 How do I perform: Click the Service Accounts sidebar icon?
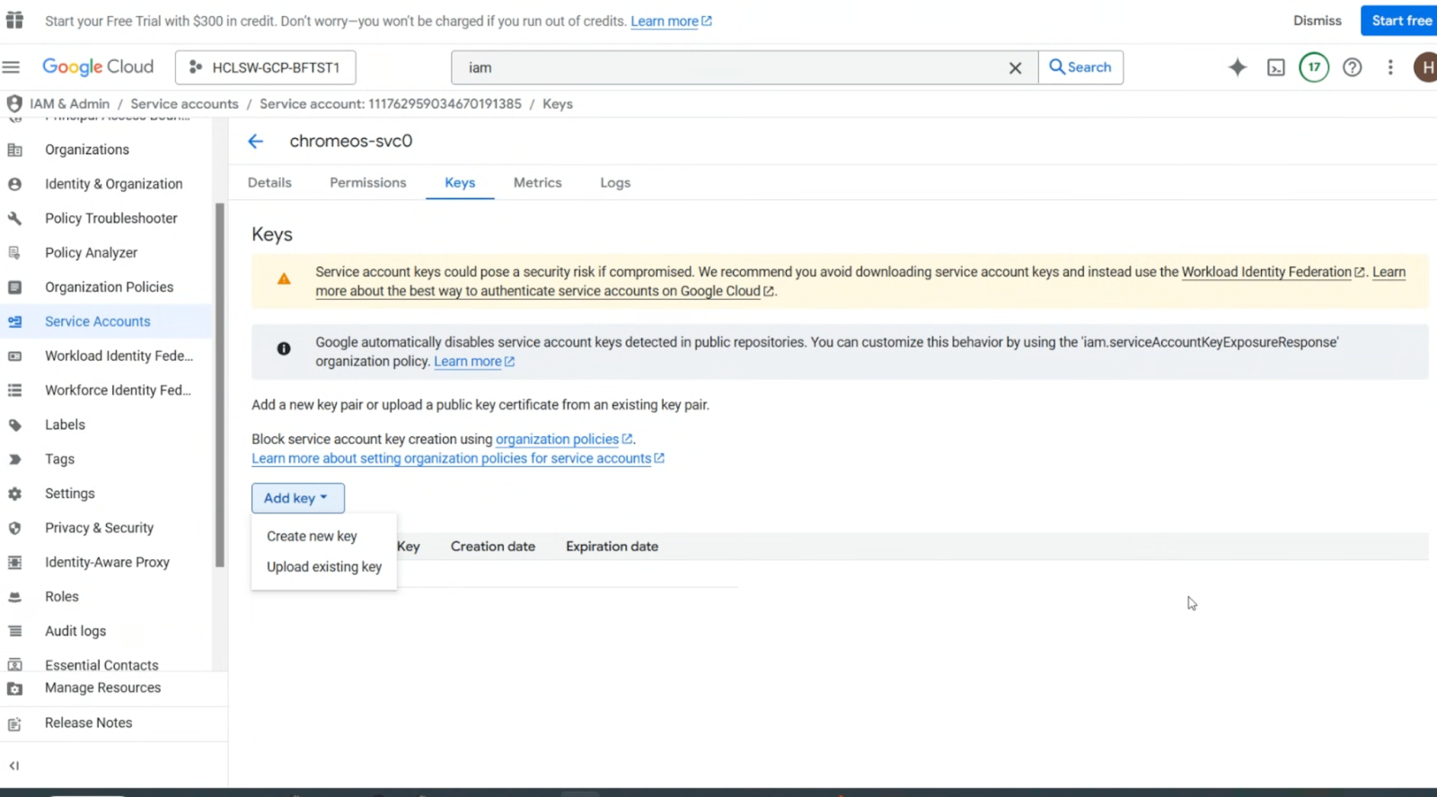(x=14, y=321)
